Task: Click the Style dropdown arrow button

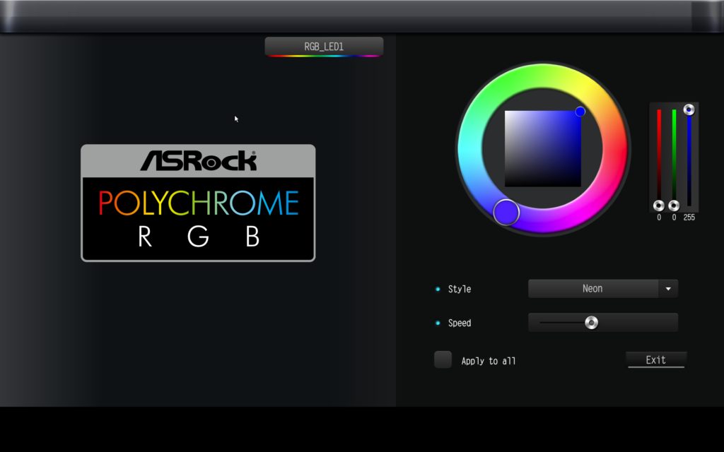Action: (x=668, y=289)
